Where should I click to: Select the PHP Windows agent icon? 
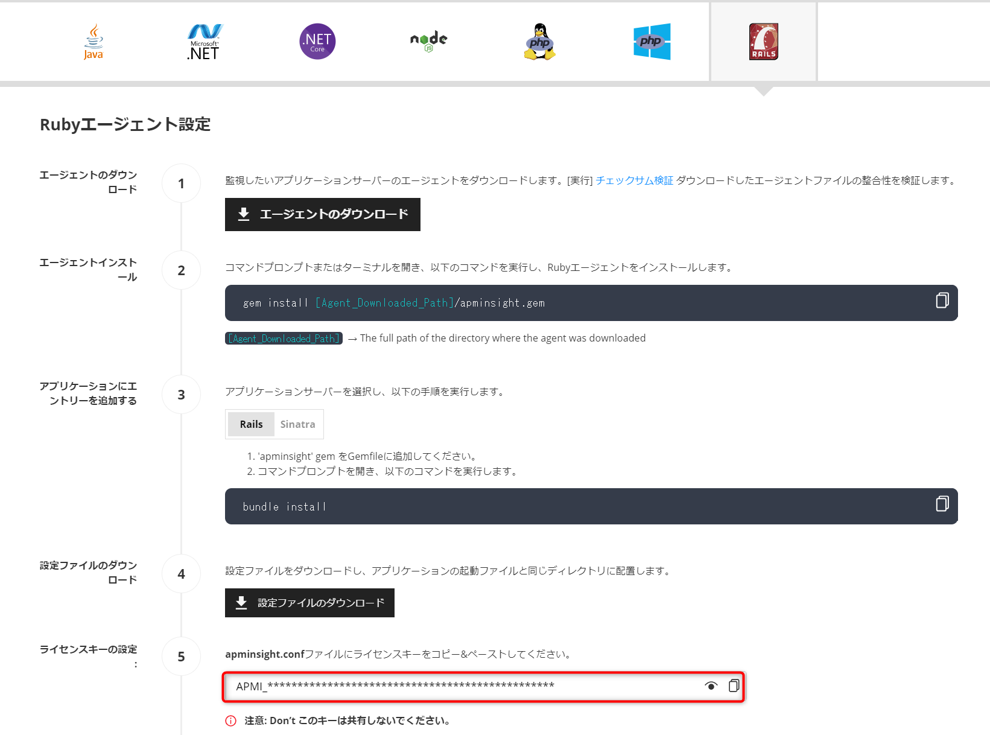651,41
